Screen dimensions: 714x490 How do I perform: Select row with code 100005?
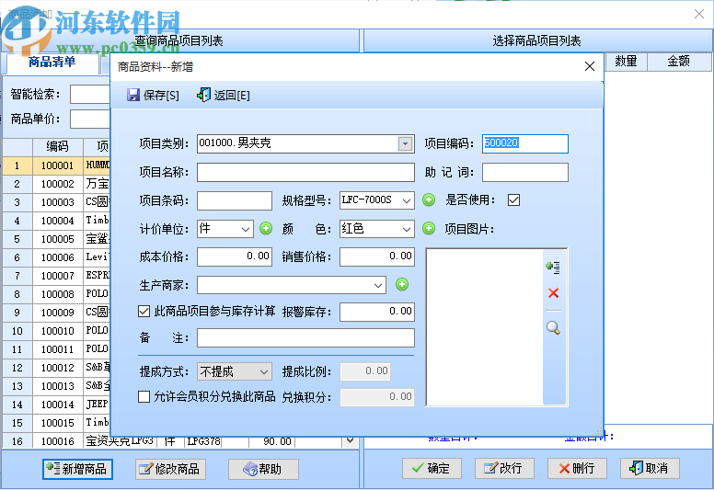tap(56, 239)
